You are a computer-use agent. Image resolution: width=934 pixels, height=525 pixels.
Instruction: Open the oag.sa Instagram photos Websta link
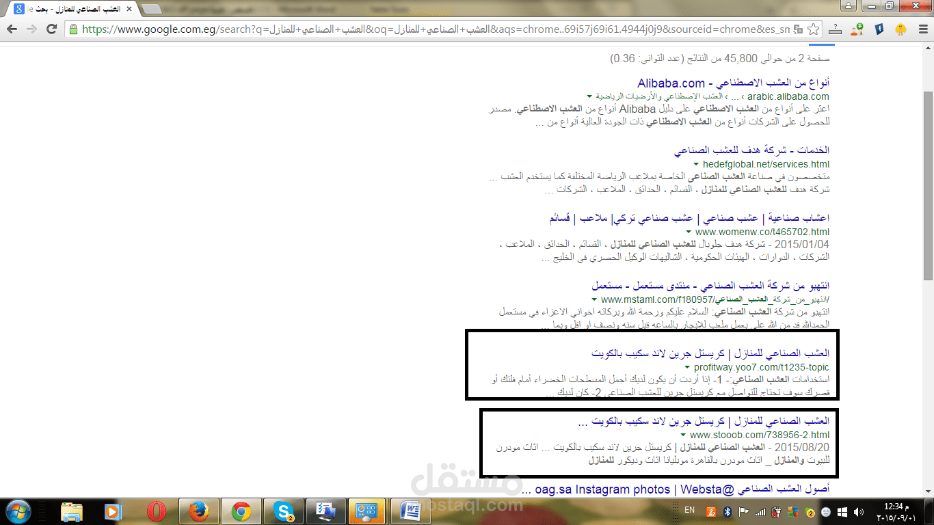[676, 489]
